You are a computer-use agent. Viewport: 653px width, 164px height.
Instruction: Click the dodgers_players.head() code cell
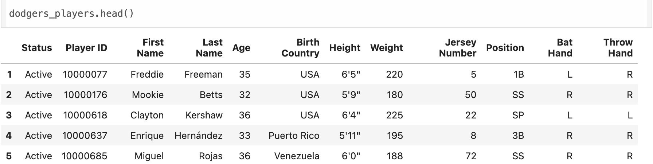326,13
